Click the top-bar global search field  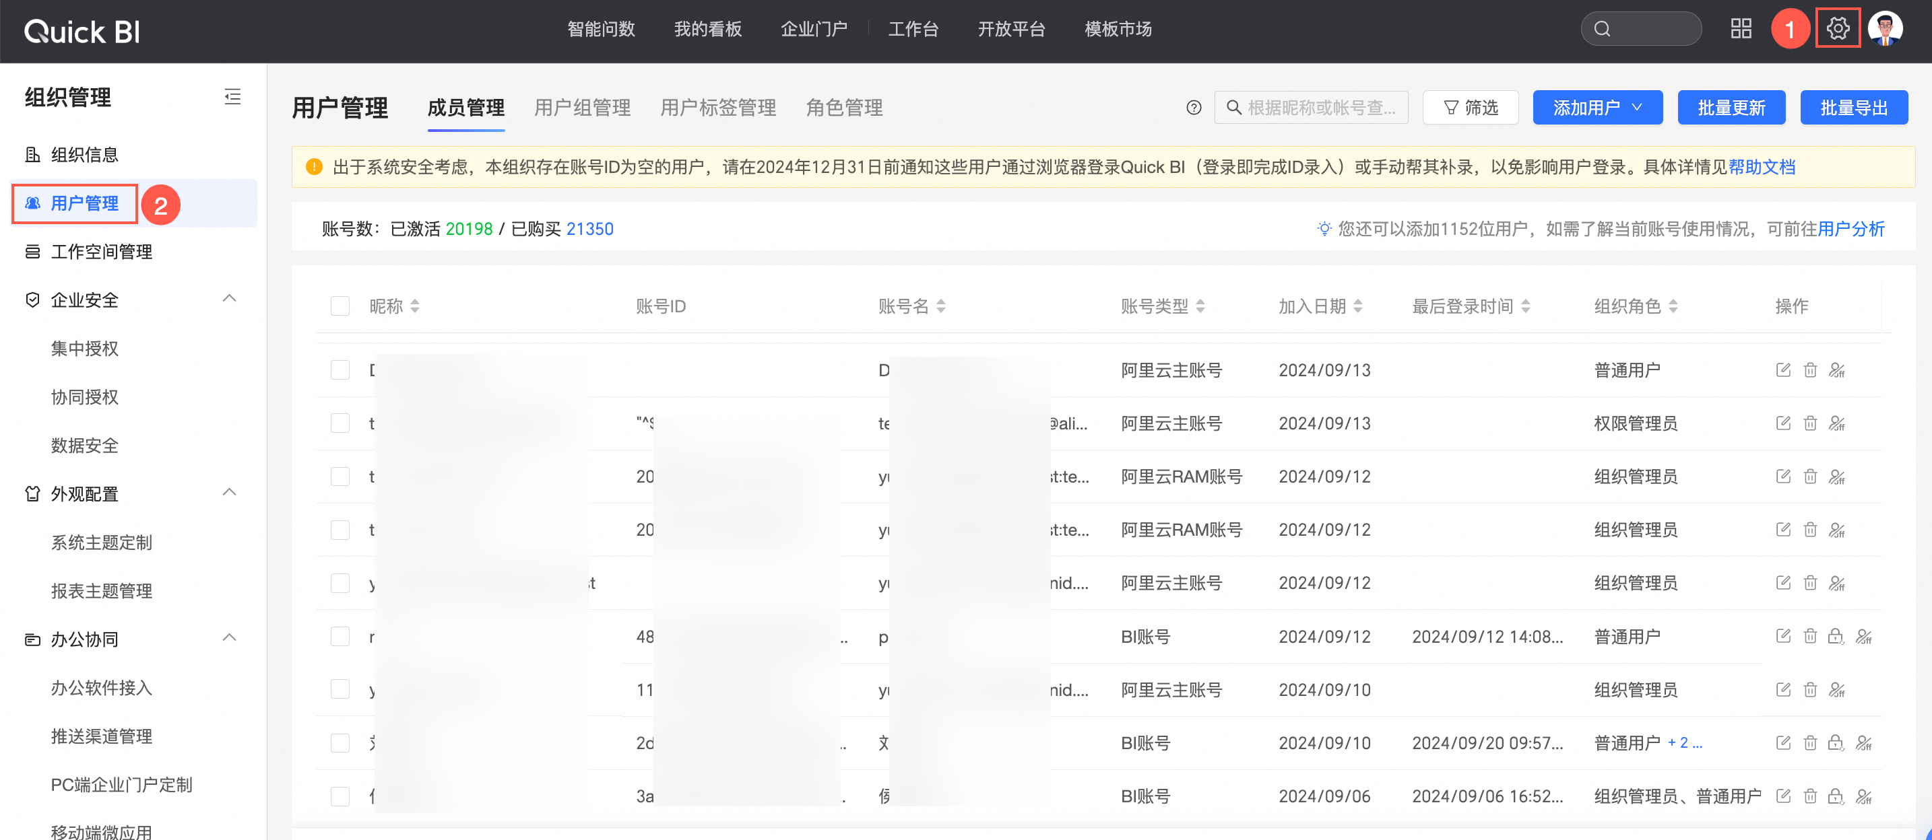click(x=1641, y=28)
